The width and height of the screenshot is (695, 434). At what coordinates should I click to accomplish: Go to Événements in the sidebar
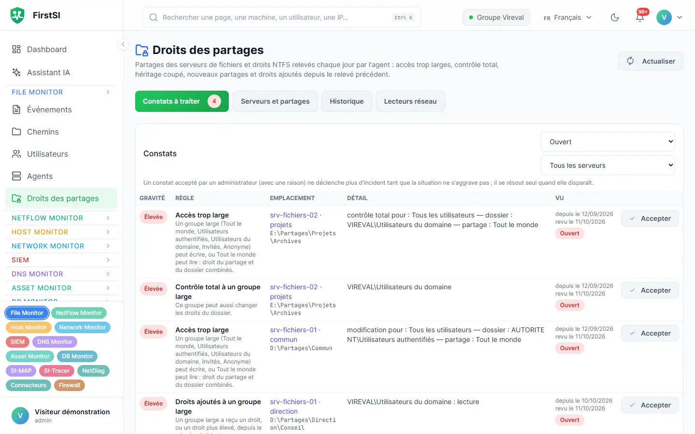61,109
